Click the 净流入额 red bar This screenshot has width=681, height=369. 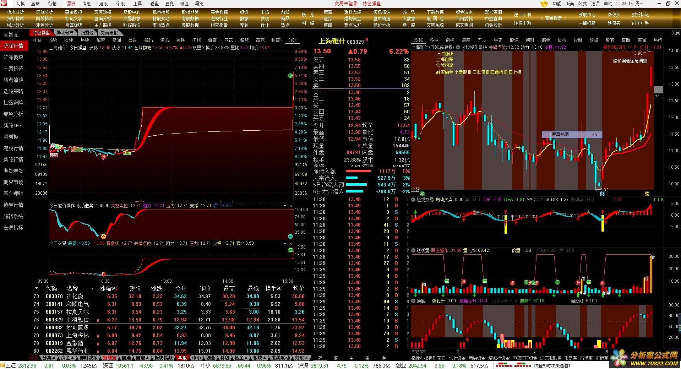358,171
